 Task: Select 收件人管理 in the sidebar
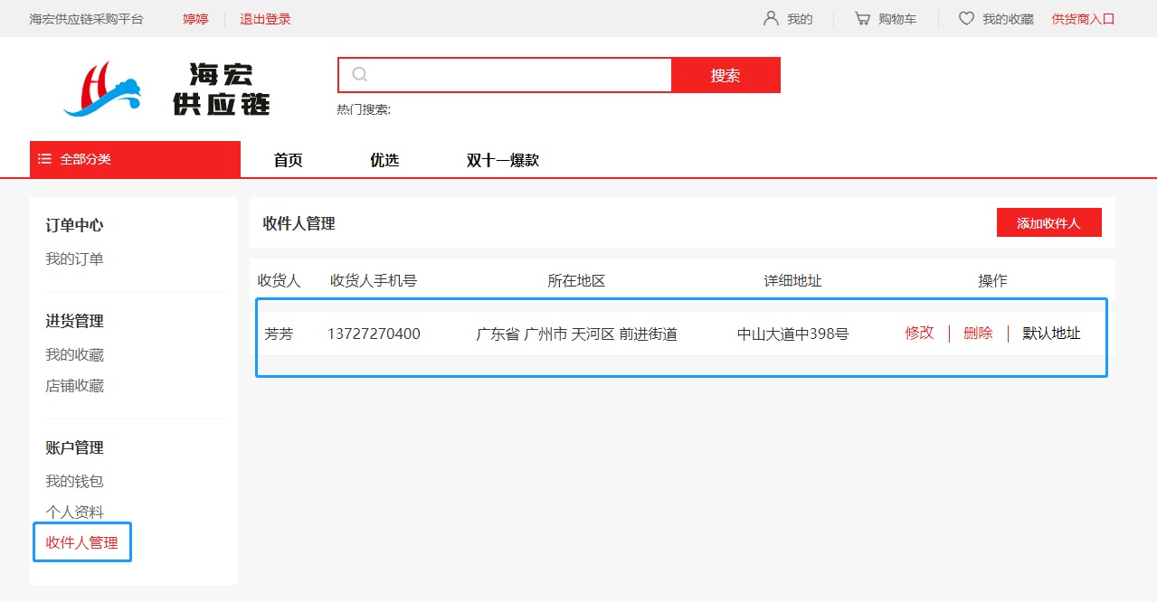(81, 543)
